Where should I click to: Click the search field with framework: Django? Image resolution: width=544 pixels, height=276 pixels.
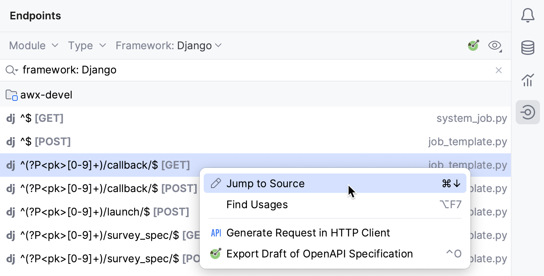point(255,70)
